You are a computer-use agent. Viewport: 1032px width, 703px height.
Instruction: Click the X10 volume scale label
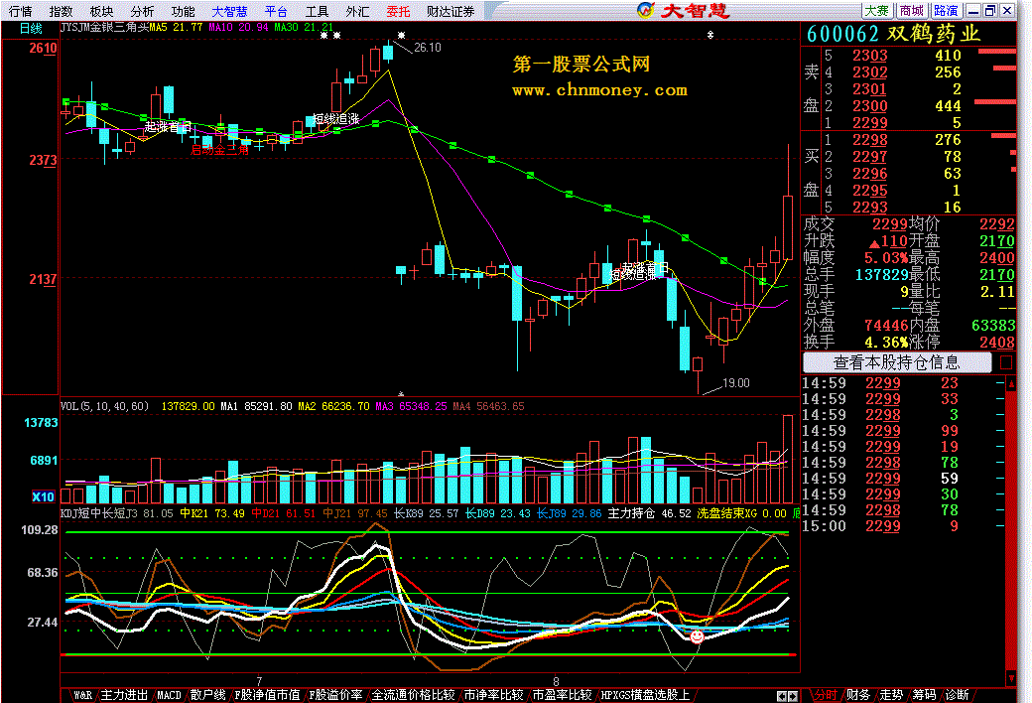click(x=44, y=496)
